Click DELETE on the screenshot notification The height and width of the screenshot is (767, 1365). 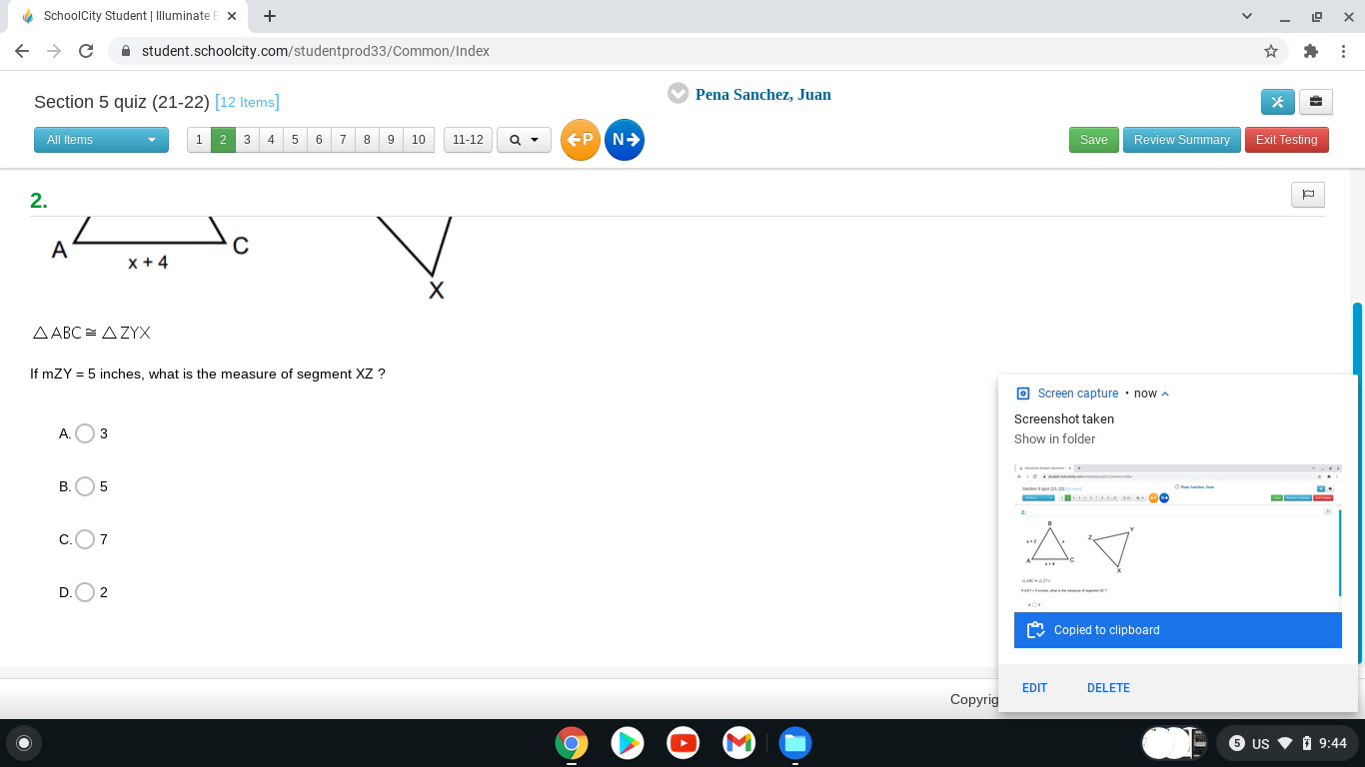point(1109,688)
